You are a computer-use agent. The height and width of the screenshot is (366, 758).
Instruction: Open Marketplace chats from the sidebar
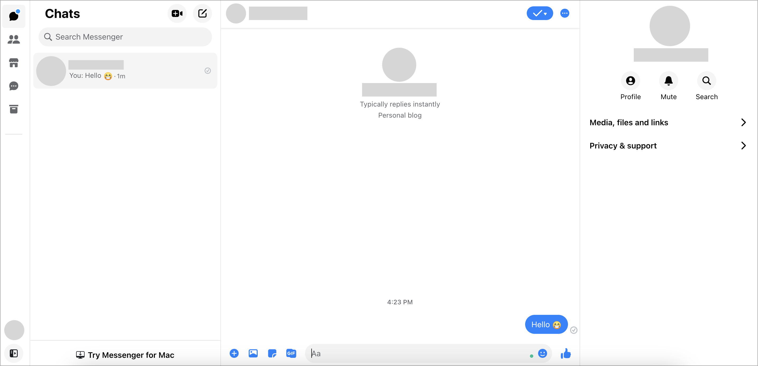[x=14, y=63]
